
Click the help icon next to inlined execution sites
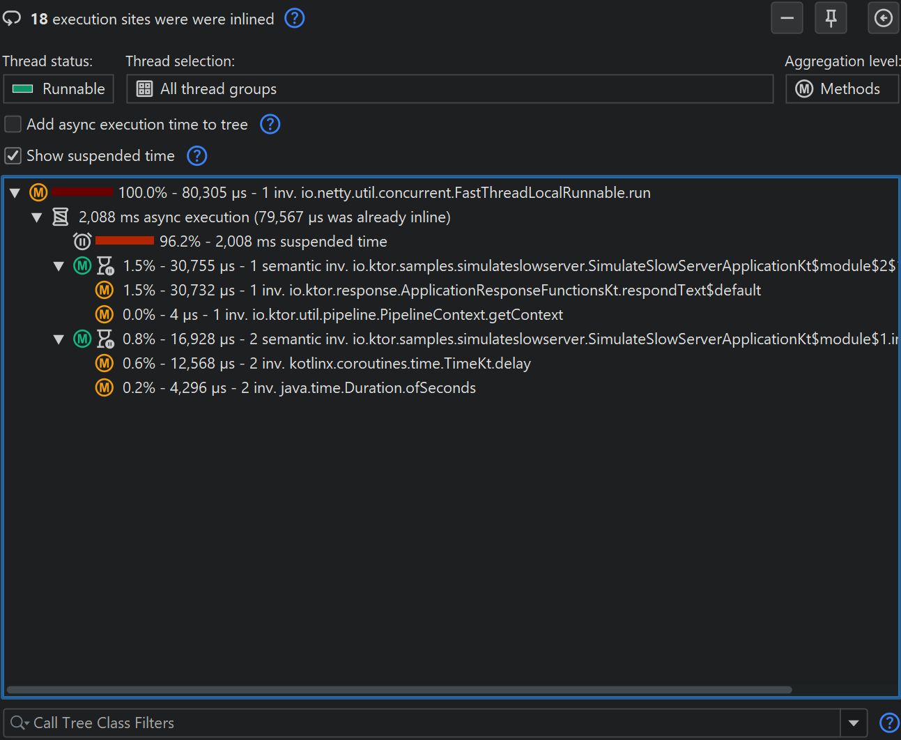(295, 18)
